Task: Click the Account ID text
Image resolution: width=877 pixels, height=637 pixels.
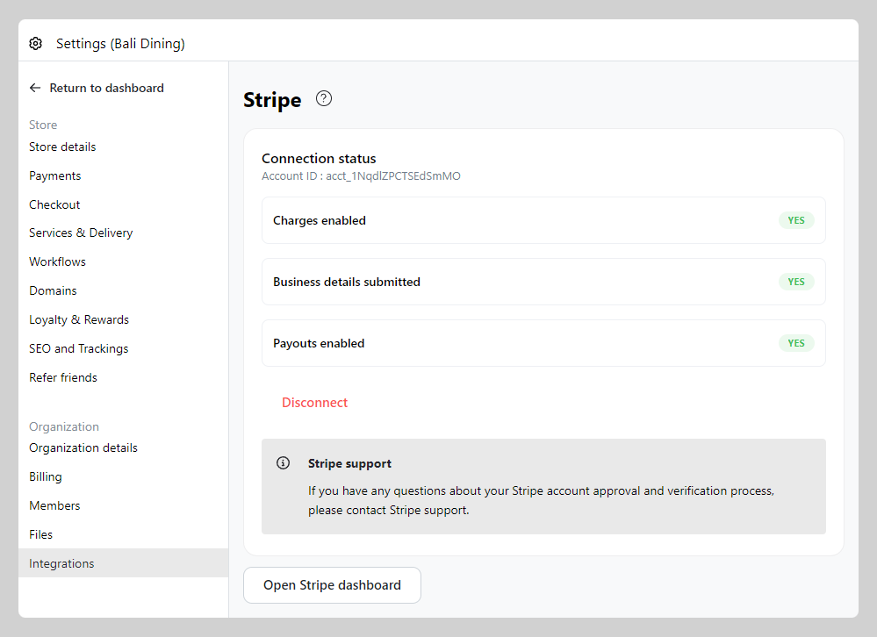Action: (362, 176)
